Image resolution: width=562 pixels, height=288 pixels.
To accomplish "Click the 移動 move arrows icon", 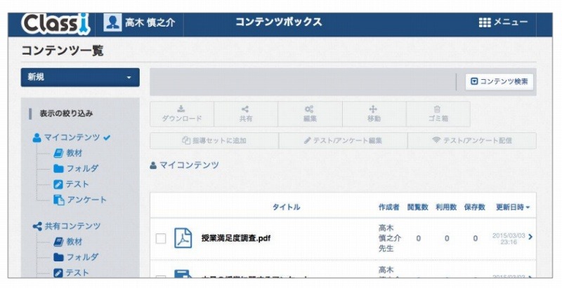I will [x=374, y=109].
